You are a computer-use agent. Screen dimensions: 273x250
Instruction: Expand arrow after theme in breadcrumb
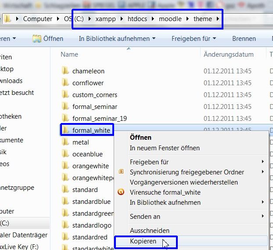point(218,18)
